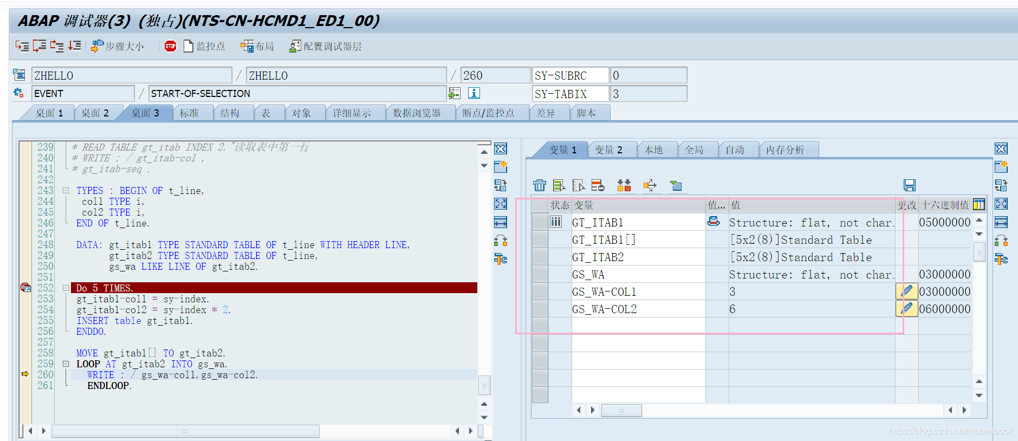The height and width of the screenshot is (441, 1018).
Task: Click the source code horizontal scrollbar
Action: [x=185, y=431]
